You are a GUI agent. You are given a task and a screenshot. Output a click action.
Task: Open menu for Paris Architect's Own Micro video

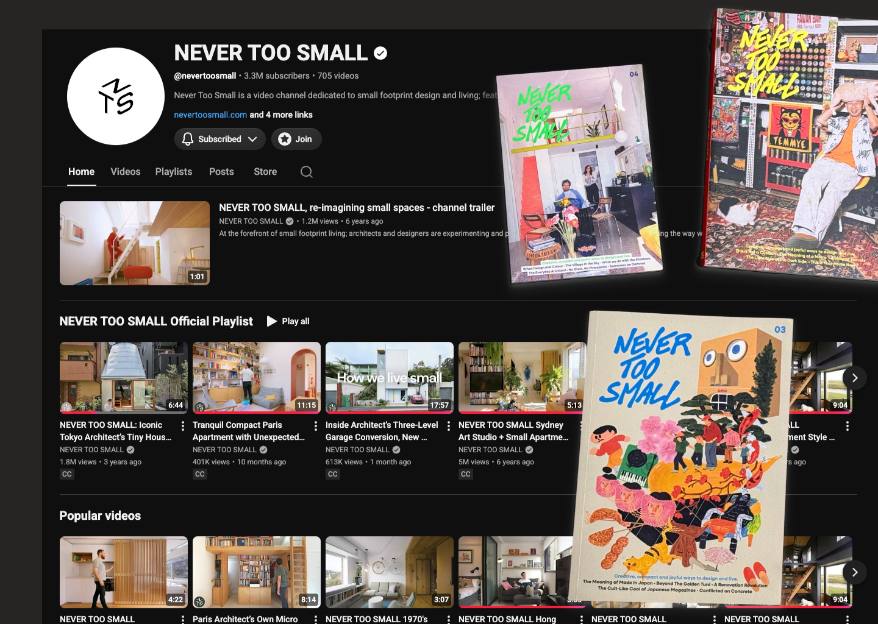coord(316,619)
